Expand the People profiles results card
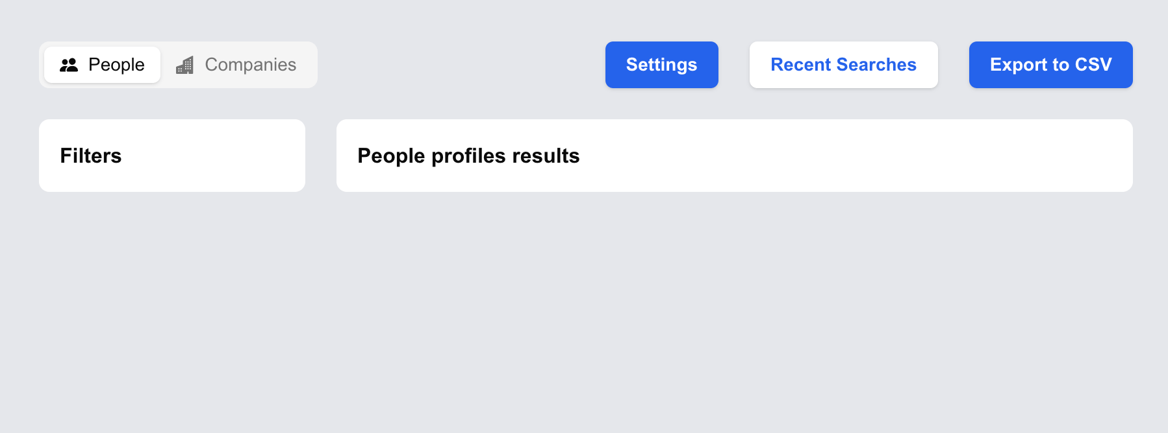This screenshot has width=1168, height=433. 735,156
